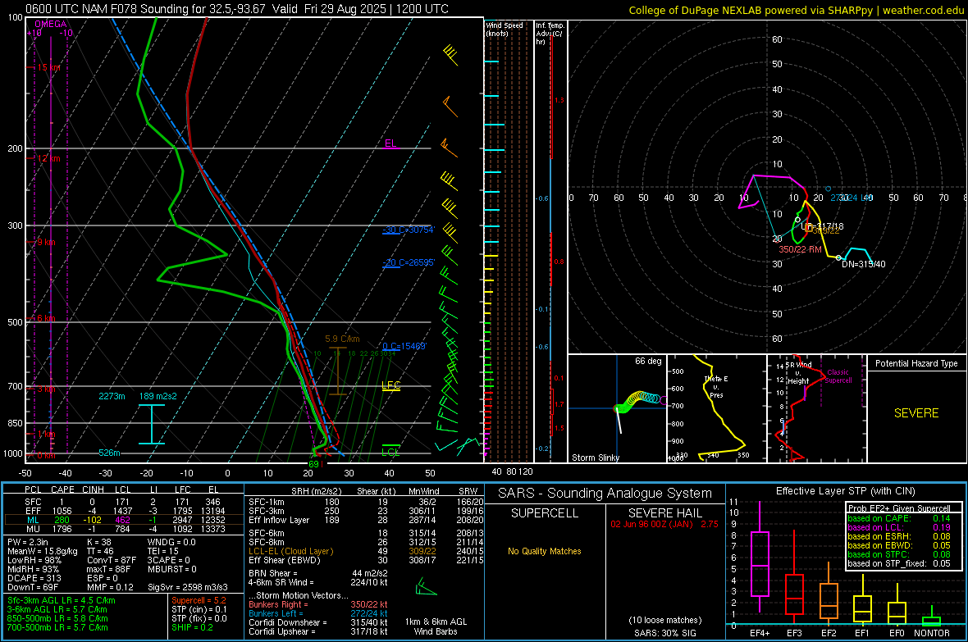Click the "66 deg" slinky tilt value
968x642 pixels.
(648, 361)
